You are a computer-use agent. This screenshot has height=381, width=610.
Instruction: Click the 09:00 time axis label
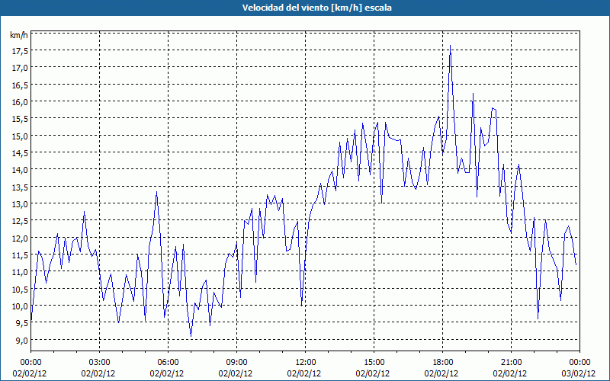(236, 363)
